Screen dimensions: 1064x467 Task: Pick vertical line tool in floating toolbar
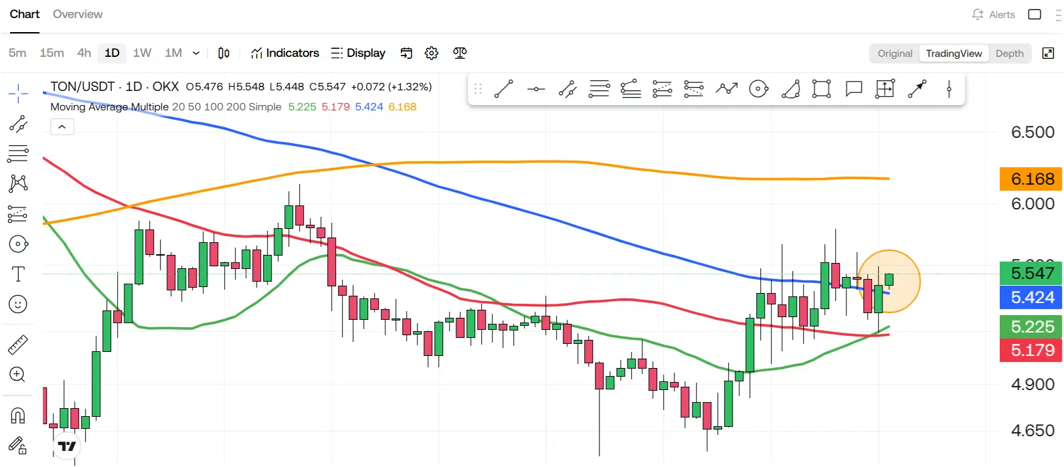click(949, 89)
